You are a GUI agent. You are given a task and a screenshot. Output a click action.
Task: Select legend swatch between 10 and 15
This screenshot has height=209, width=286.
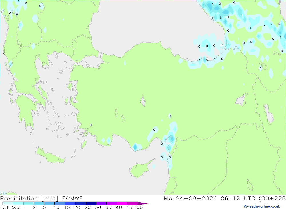(60, 203)
